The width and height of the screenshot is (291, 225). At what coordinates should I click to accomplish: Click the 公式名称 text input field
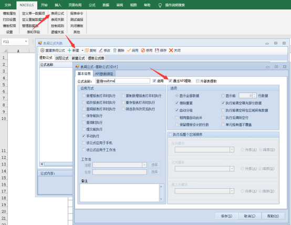[x=123, y=81]
